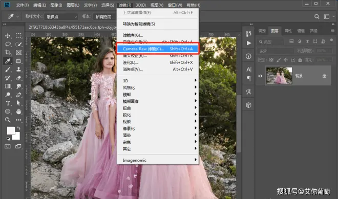Toggle filter for pixel layers

(291, 41)
